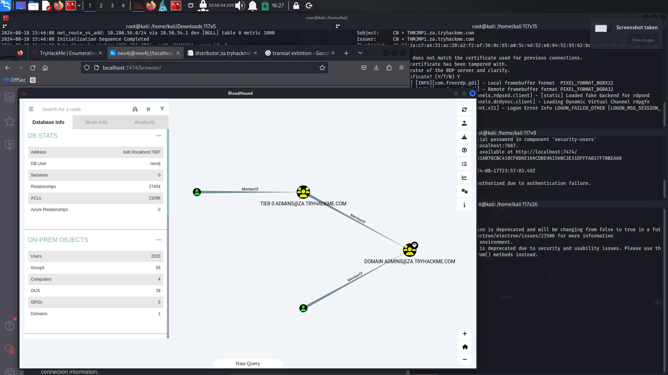
Task: Click the lock screen icon in taskbar
Action: pyautogui.click(x=296, y=6)
